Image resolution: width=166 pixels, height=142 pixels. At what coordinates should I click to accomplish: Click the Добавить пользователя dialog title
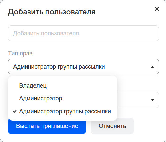click(x=52, y=12)
